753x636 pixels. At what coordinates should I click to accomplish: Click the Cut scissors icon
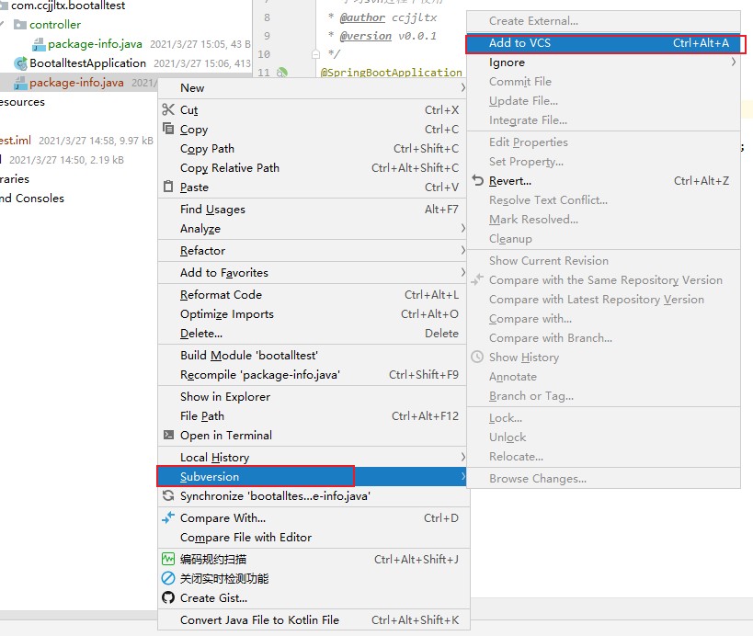(167, 109)
